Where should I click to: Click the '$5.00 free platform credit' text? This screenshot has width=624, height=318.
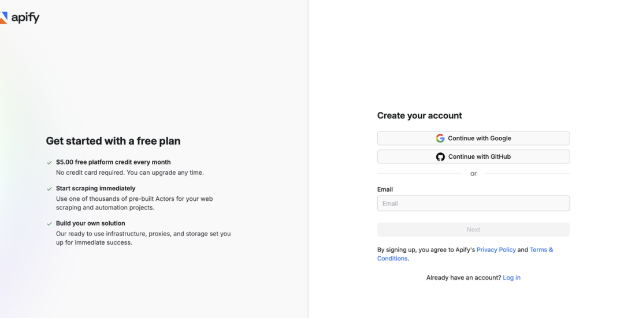tap(113, 162)
